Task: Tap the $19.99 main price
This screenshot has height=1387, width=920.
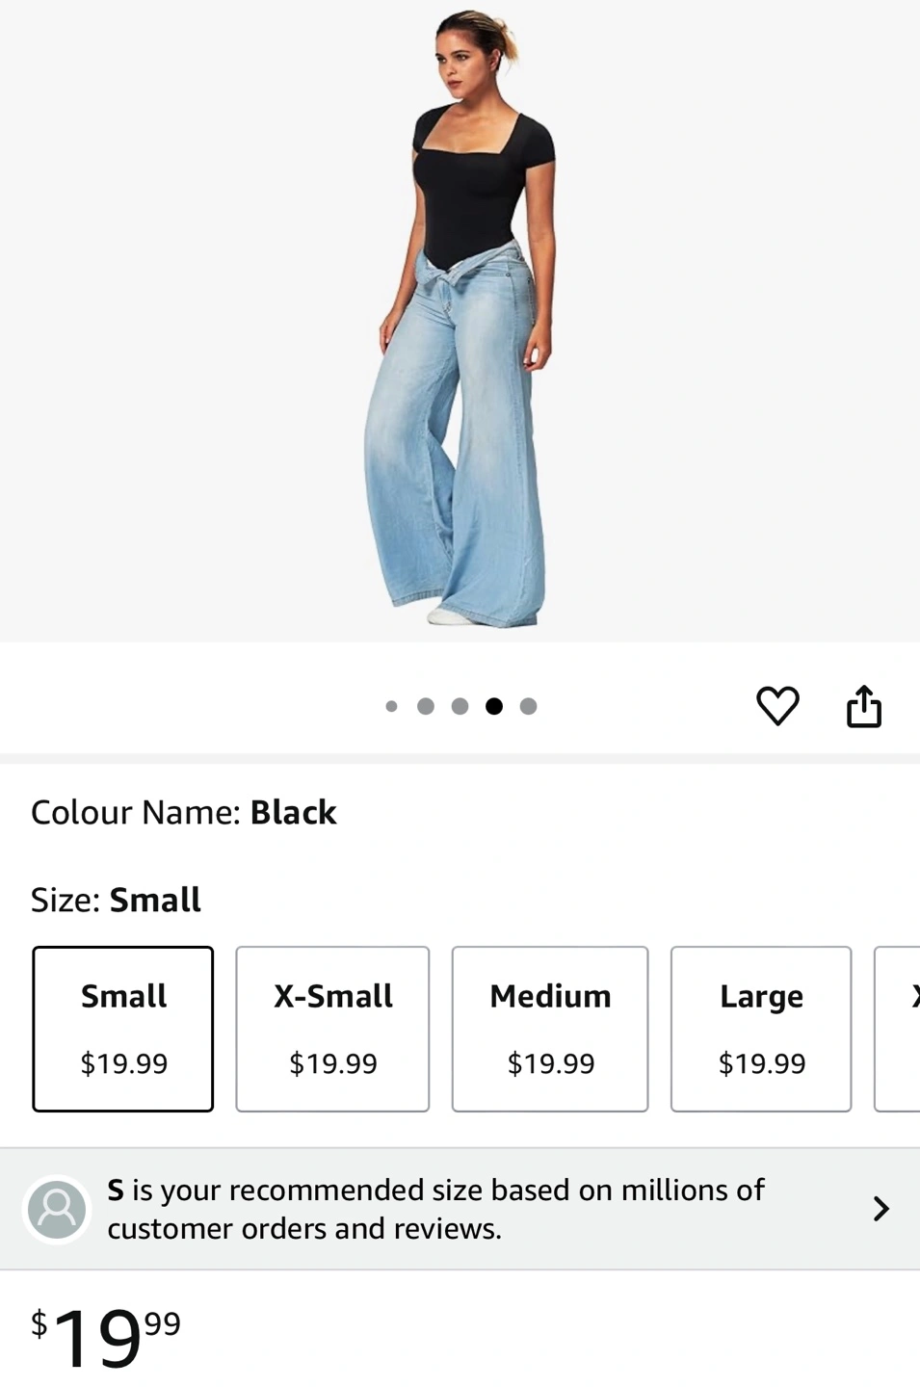Action: 106,1336
